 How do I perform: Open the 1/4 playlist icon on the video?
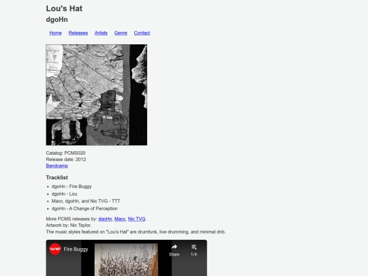pyautogui.click(x=194, y=247)
